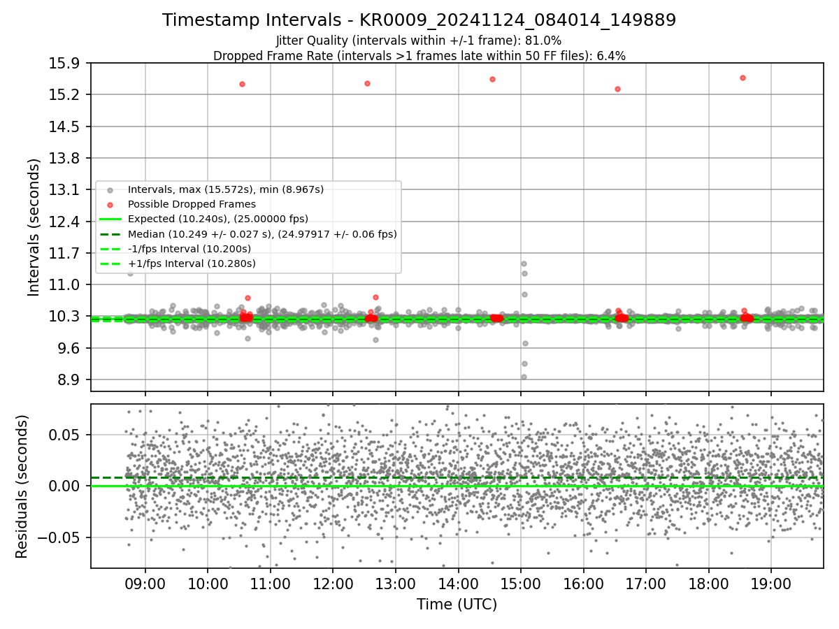Viewport: 839px width, 629px height.
Task: Click the lowest gray point near 8.9 at 15:00
Action: (524, 377)
